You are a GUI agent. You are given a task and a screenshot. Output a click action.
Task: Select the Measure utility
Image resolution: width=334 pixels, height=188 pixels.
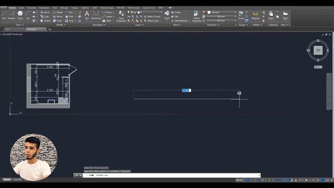(255, 15)
